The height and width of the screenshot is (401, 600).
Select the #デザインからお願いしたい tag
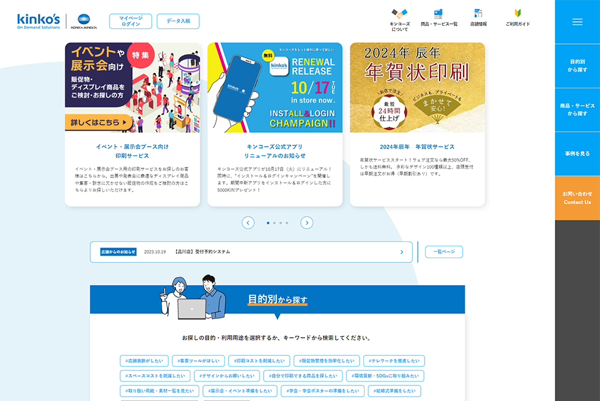tap(227, 376)
